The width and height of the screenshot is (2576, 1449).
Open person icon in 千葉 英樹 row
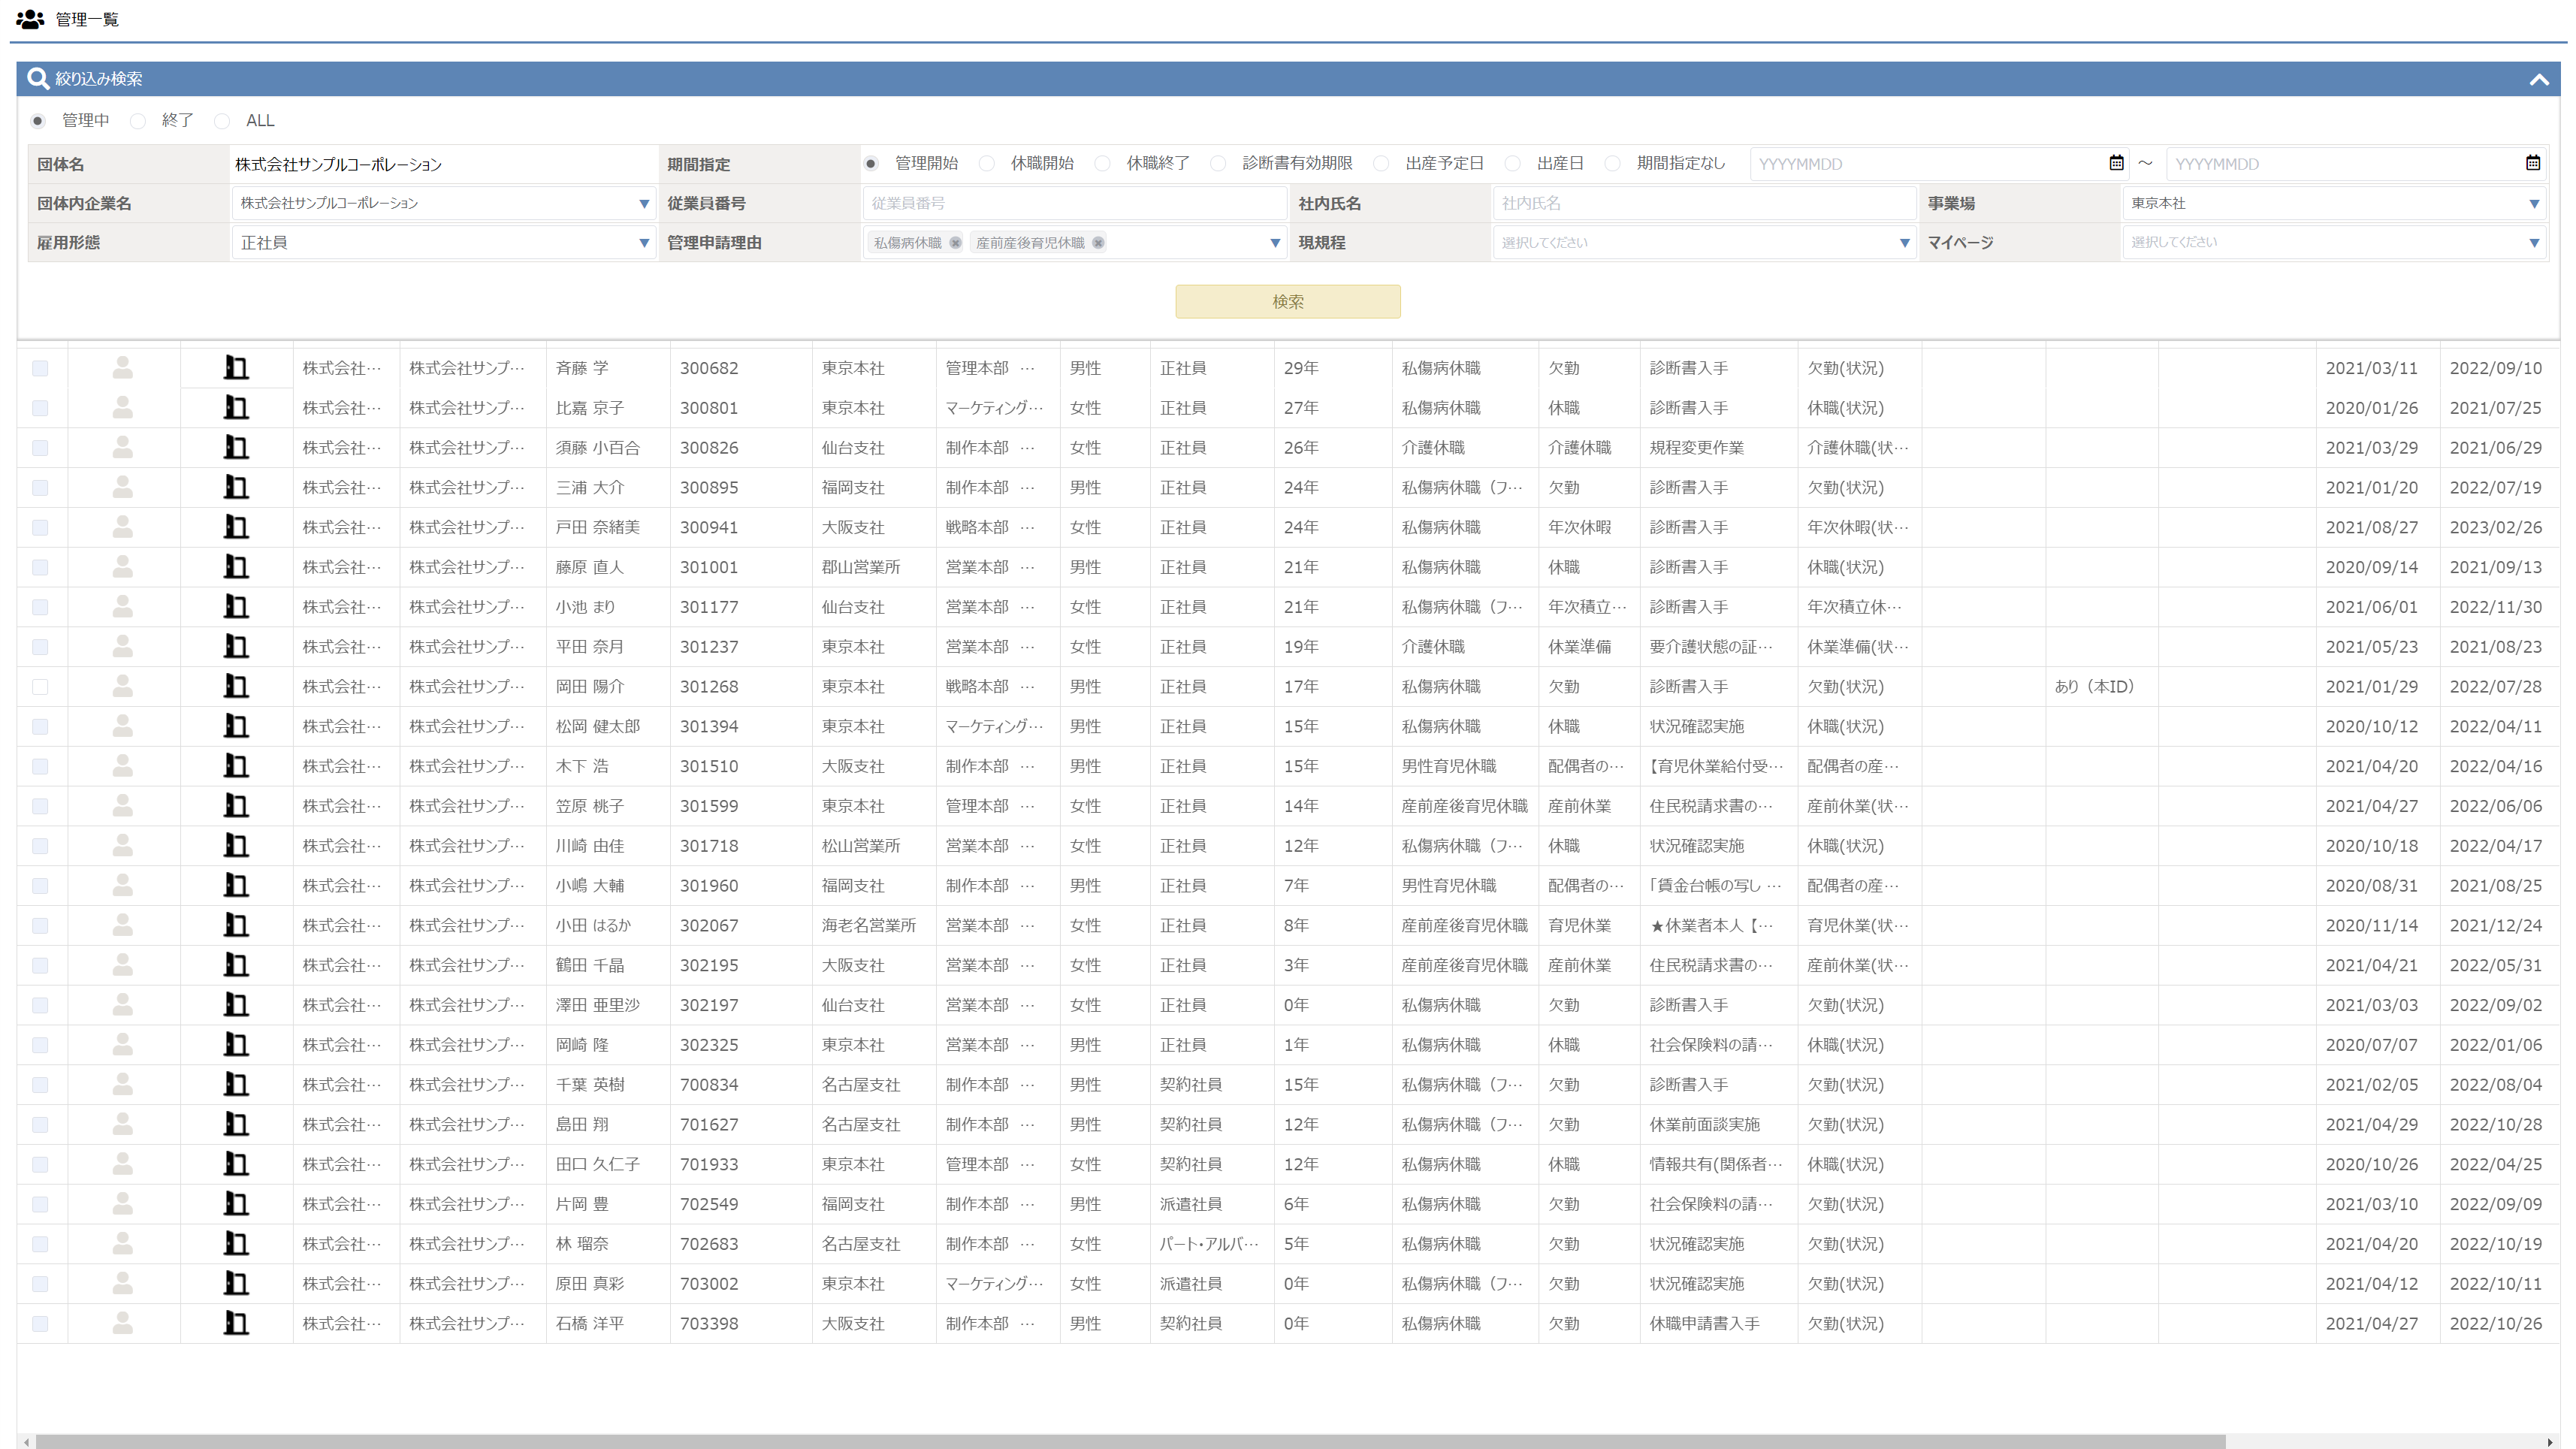pyautogui.click(x=123, y=1084)
